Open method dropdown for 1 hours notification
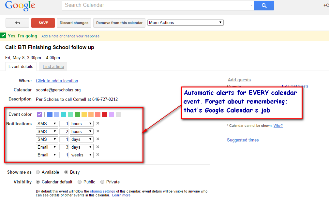The width and height of the screenshot is (329, 200). (x=47, y=124)
